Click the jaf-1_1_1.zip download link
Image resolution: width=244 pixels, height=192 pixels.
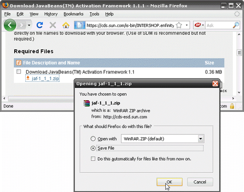[45, 79]
